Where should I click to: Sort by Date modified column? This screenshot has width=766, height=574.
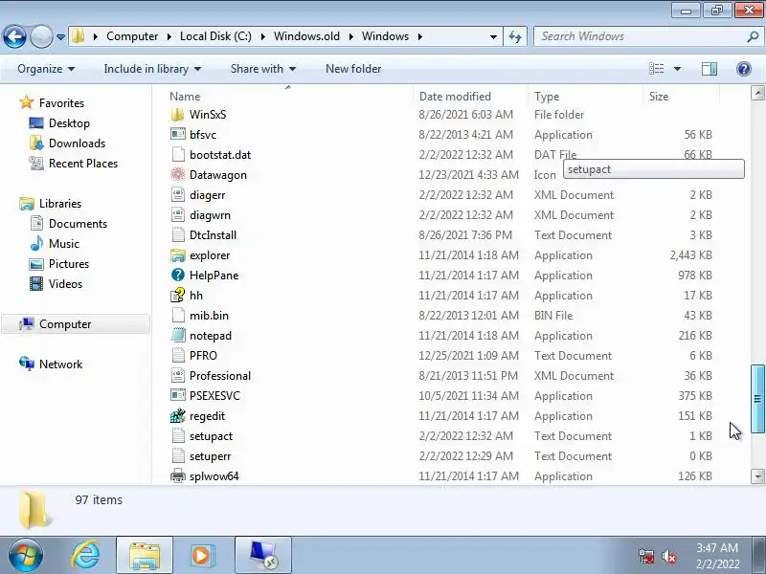click(455, 97)
